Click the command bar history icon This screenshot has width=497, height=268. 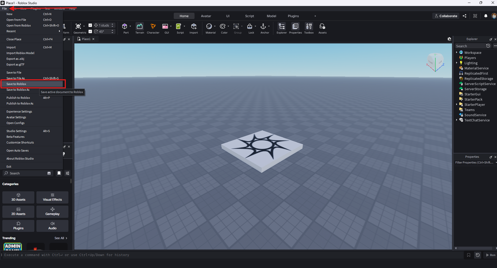pos(478,255)
